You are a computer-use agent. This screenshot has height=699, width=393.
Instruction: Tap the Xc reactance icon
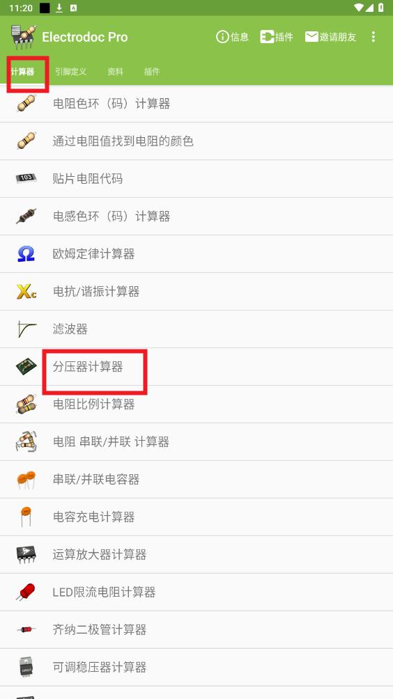pyautogui.click(x=26, y=291)
